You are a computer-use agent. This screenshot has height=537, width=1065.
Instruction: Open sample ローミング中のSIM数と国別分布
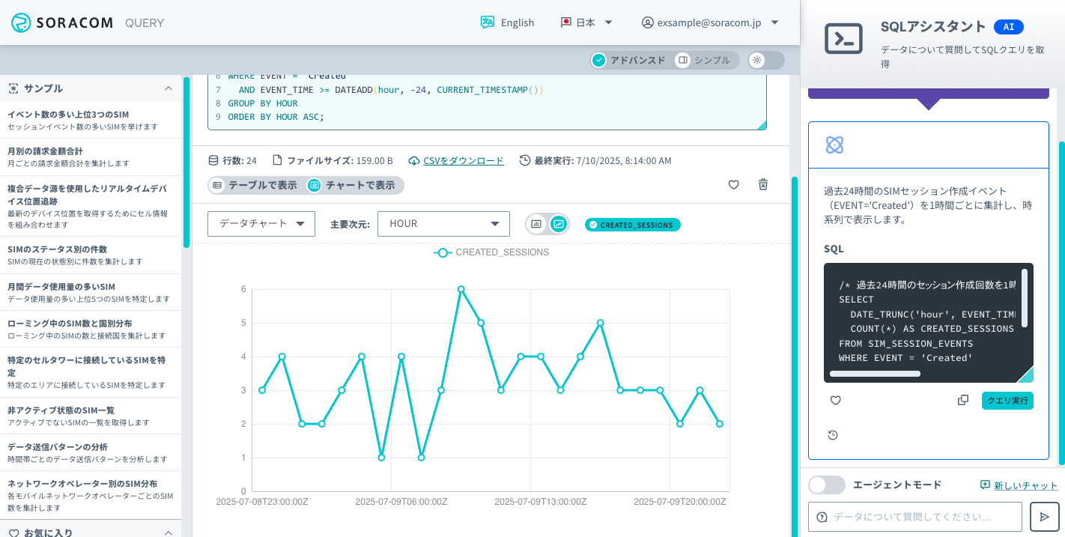coord(91,329)
